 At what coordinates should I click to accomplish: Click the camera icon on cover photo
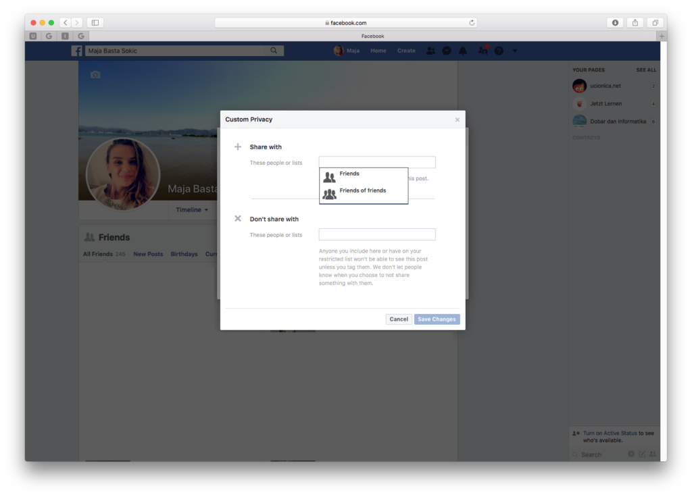click(x=95, y=75)
